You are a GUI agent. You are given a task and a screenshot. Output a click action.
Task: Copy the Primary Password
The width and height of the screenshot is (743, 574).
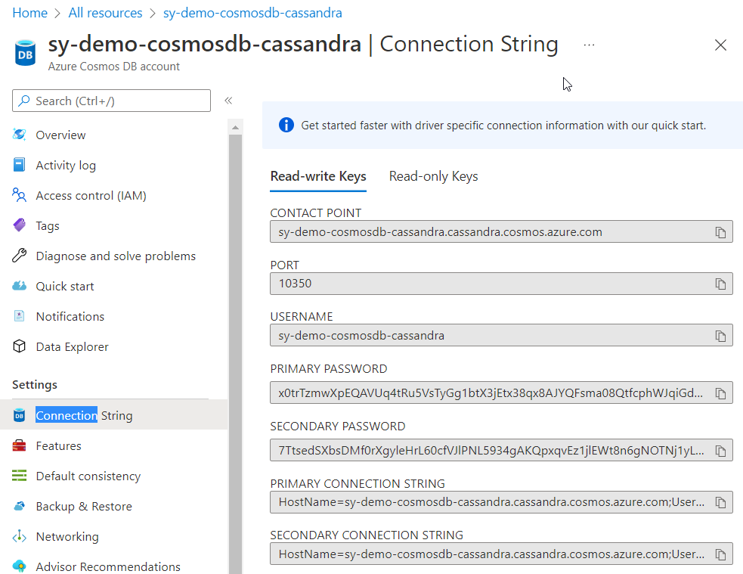point(720,393)
